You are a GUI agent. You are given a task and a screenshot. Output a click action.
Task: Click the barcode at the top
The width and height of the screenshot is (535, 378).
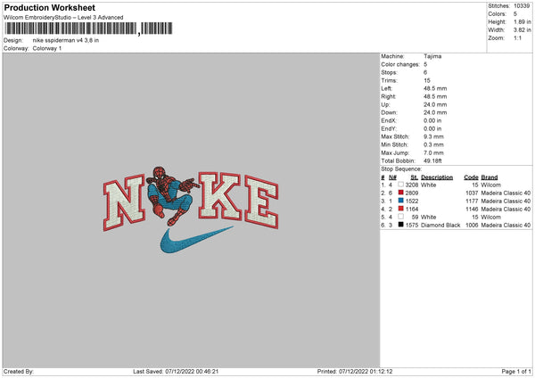pos(88,29)
